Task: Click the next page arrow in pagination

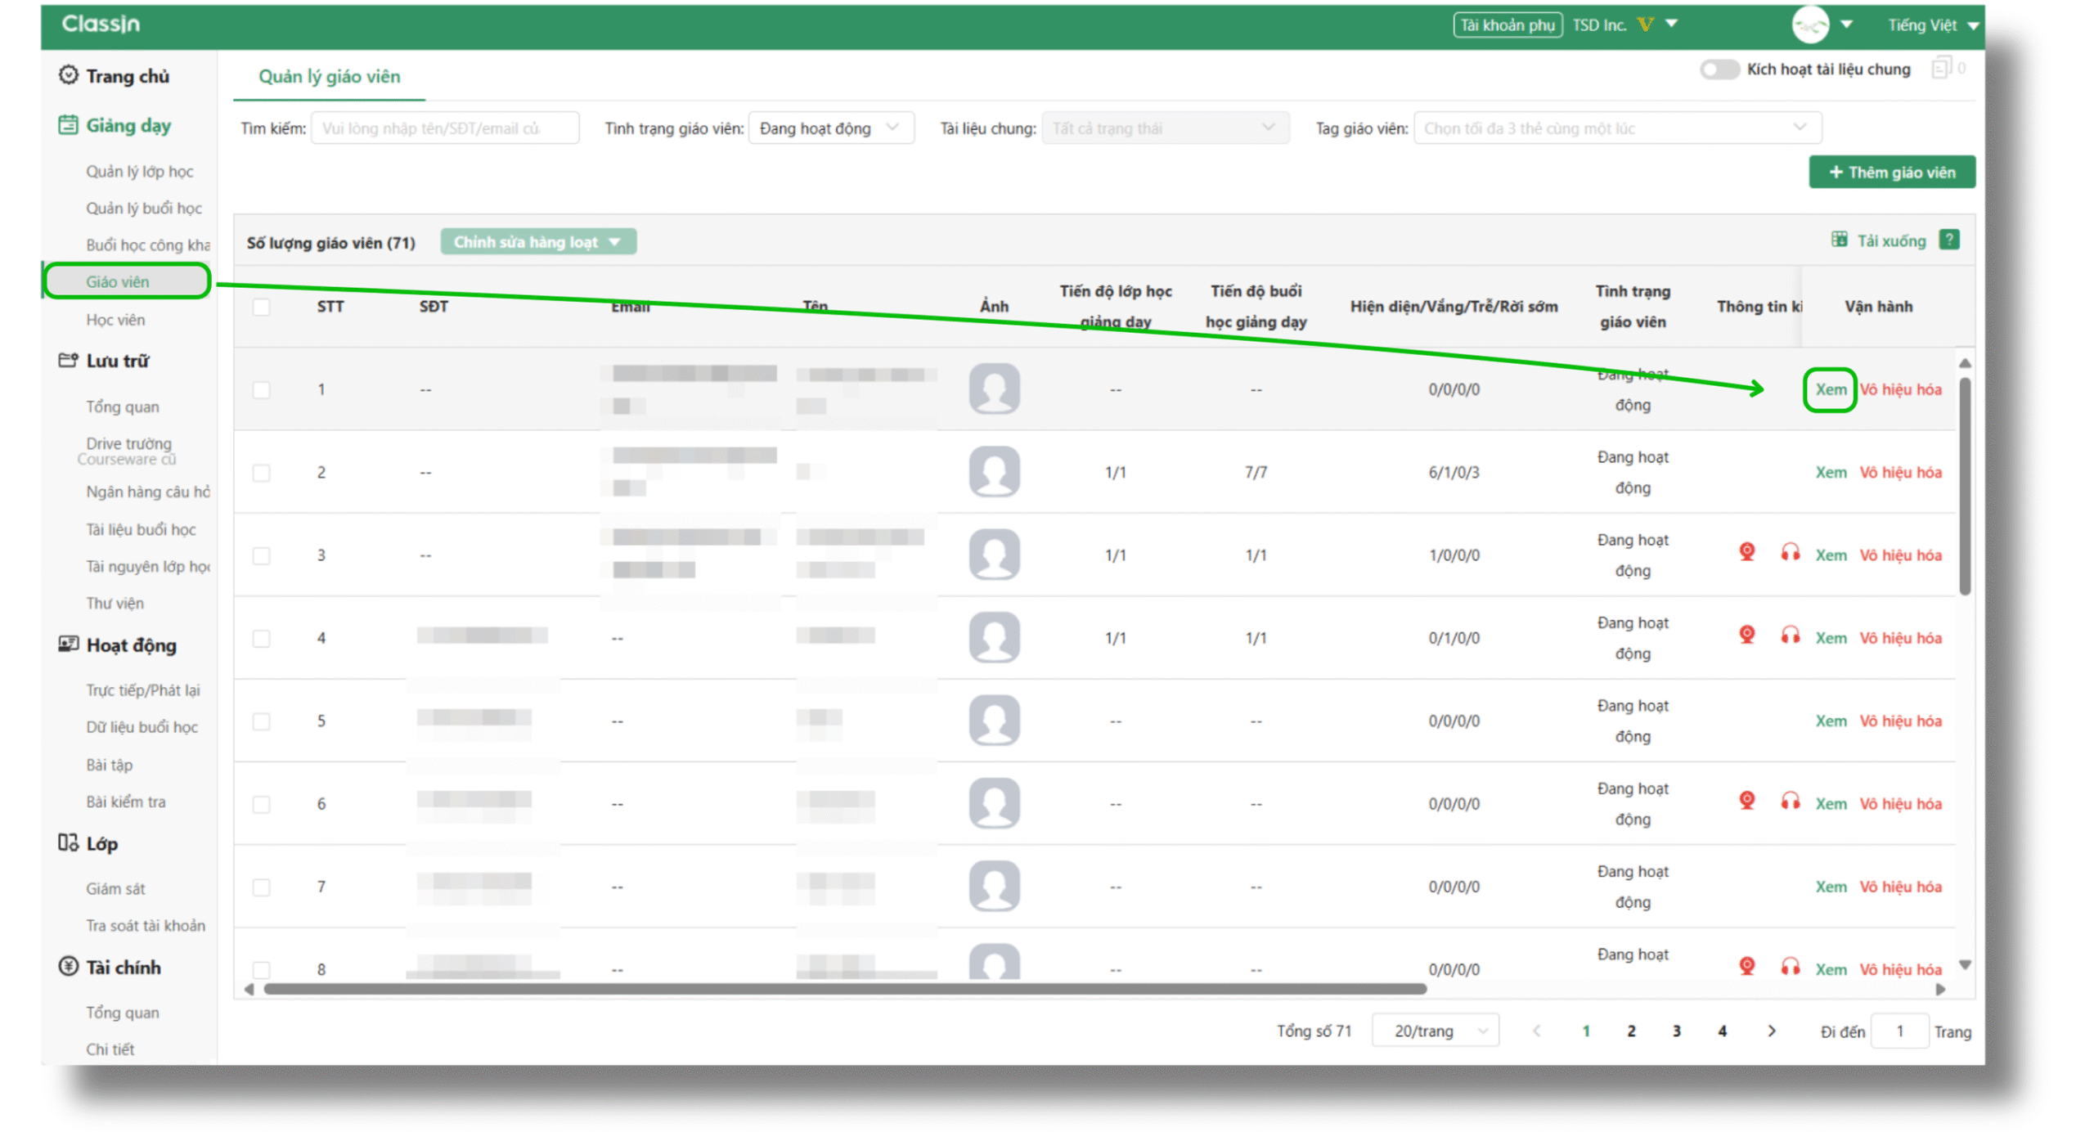Action: (x=1771, y=1031)
